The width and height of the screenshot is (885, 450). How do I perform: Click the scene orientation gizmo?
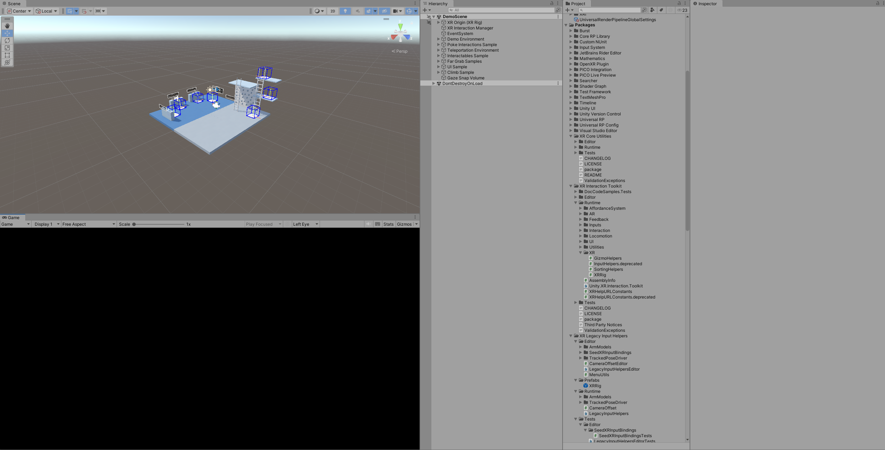point(400,34)
